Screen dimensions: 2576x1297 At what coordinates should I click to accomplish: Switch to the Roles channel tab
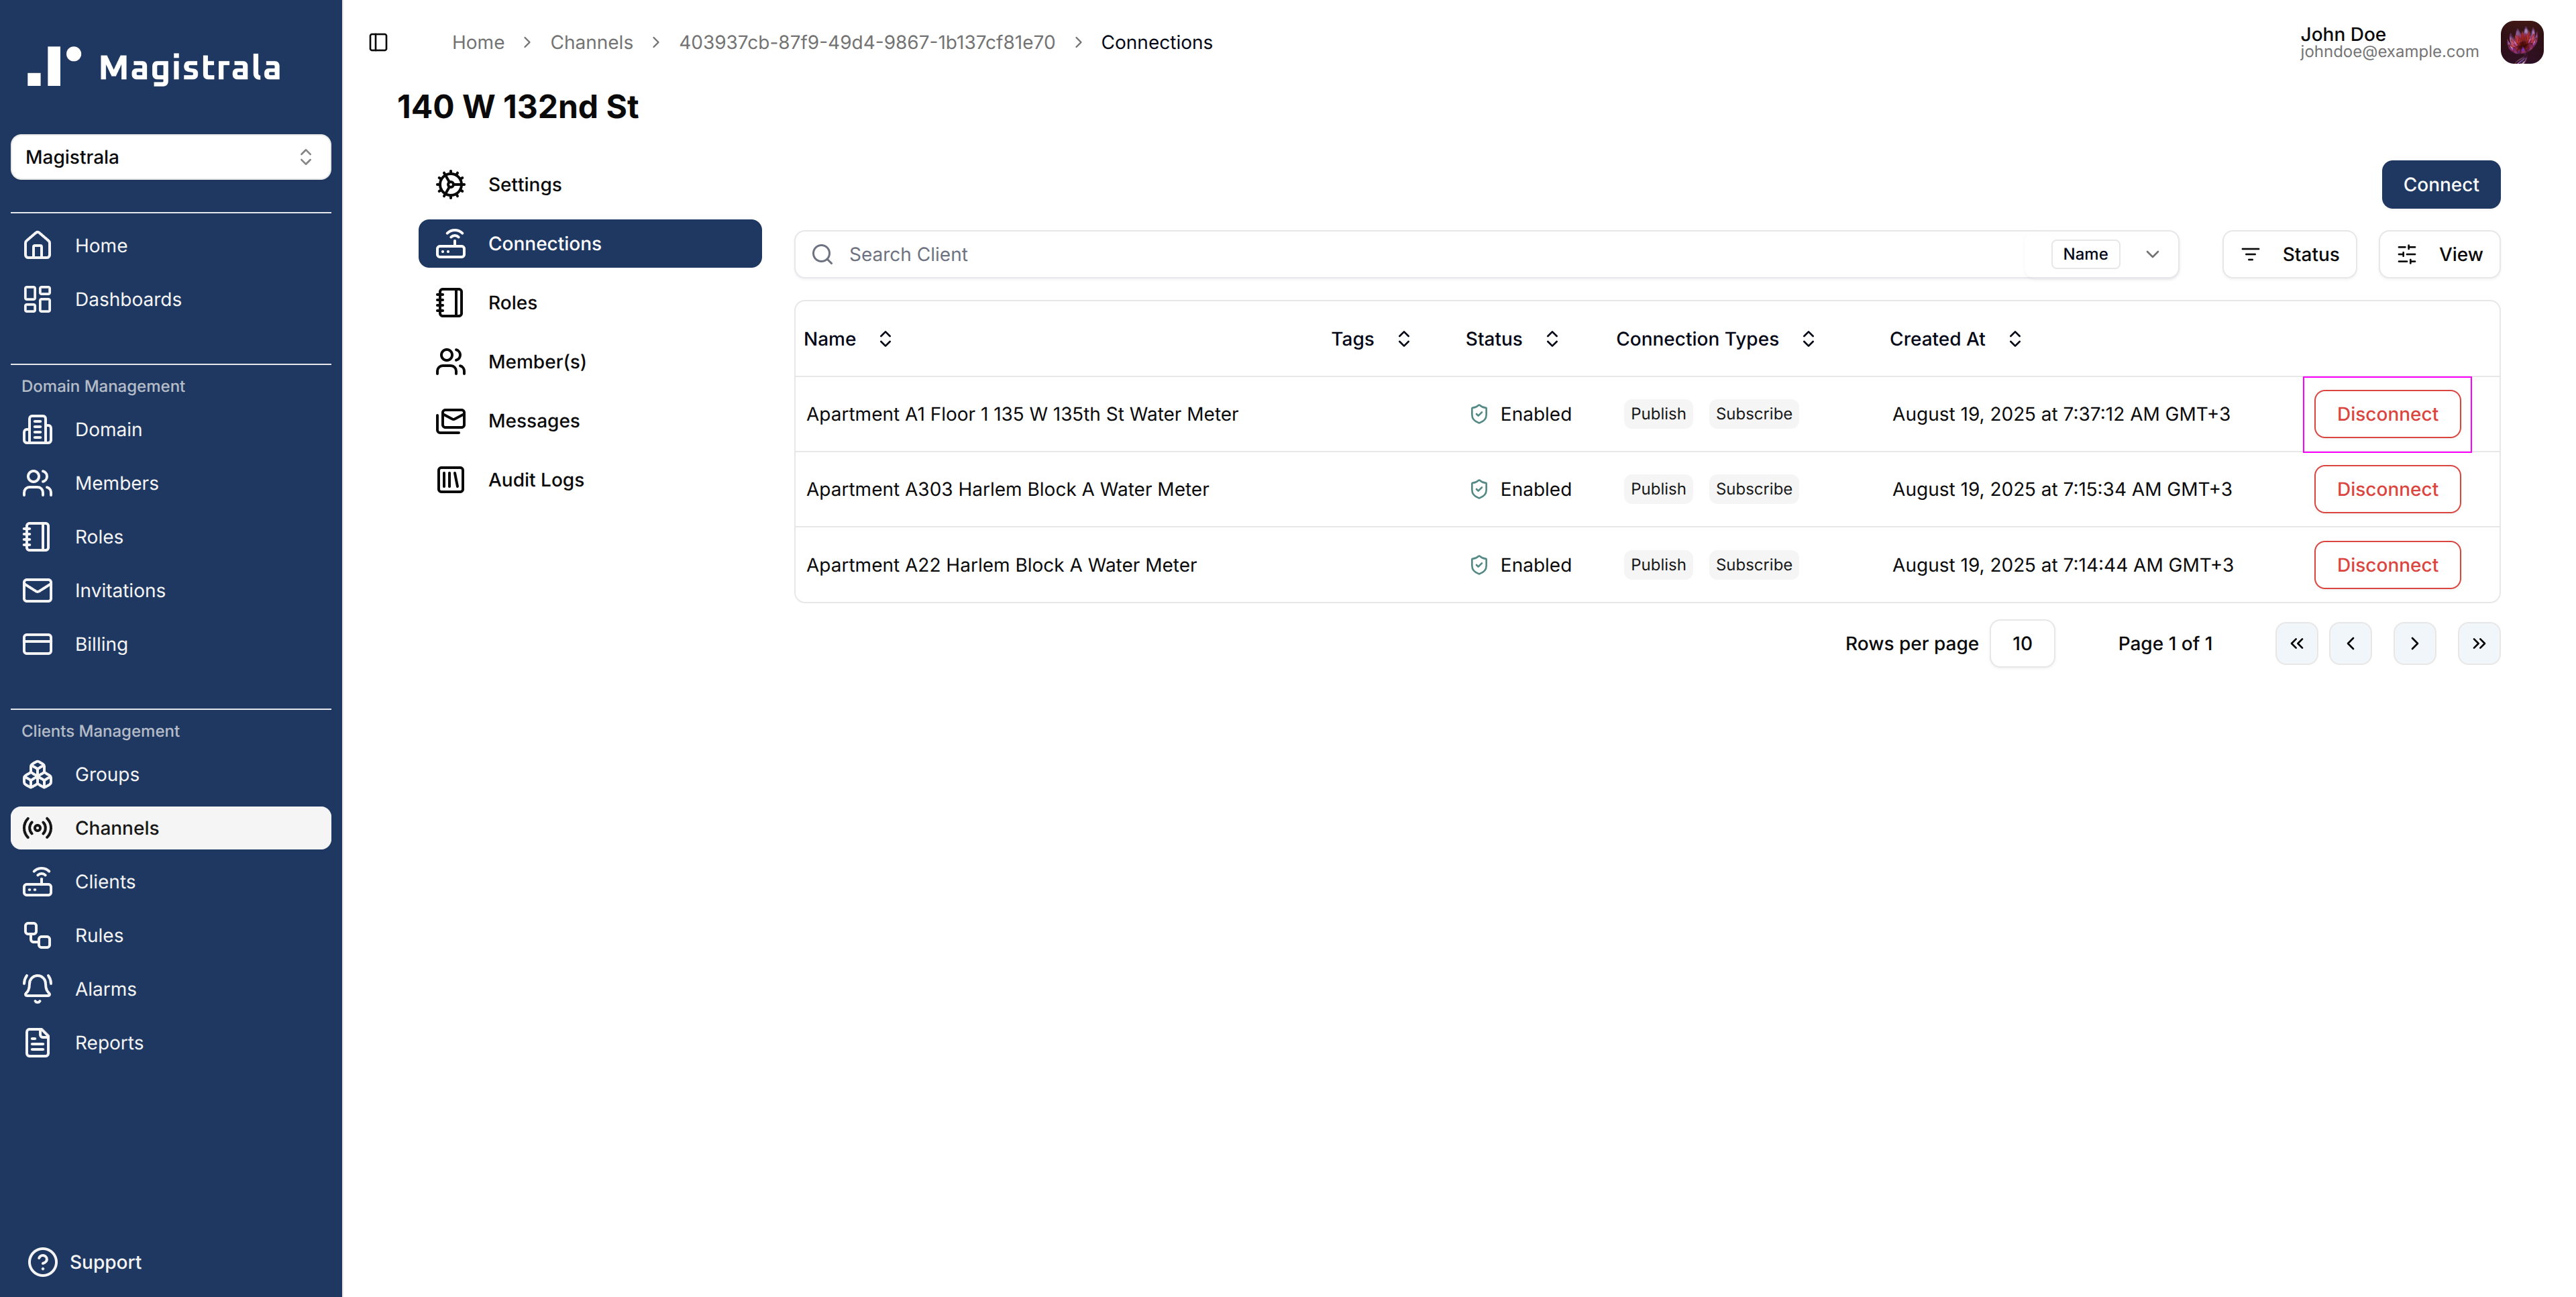tap(512, 303)
